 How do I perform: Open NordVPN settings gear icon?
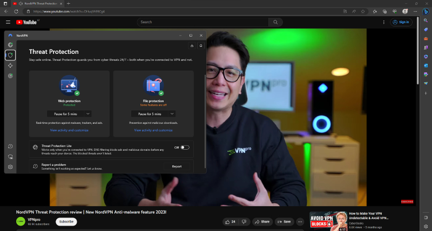coord(10,167)
